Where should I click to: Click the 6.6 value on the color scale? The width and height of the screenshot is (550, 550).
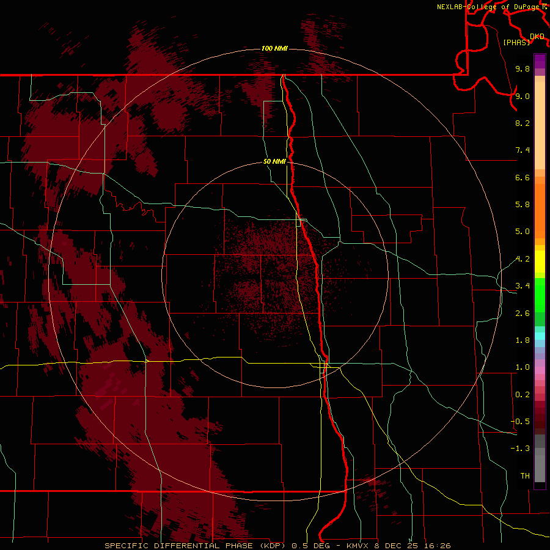pos(522,177)
